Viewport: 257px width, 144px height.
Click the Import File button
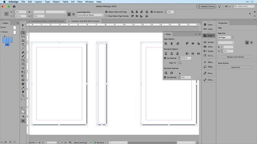(236, 67)
